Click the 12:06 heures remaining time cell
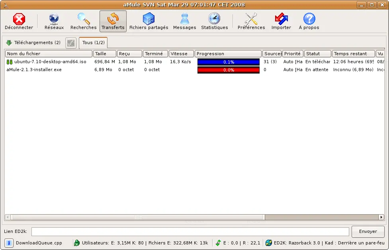Viewport: 389px width, 250px height. click(x=353, y=62)
